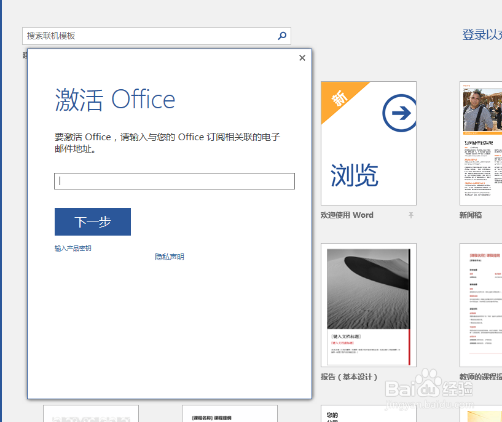Image resolution: width=502 pixels, height=422 pixels.
Task: Click the 欢迎使用 Word label
Action: point(347,215)
